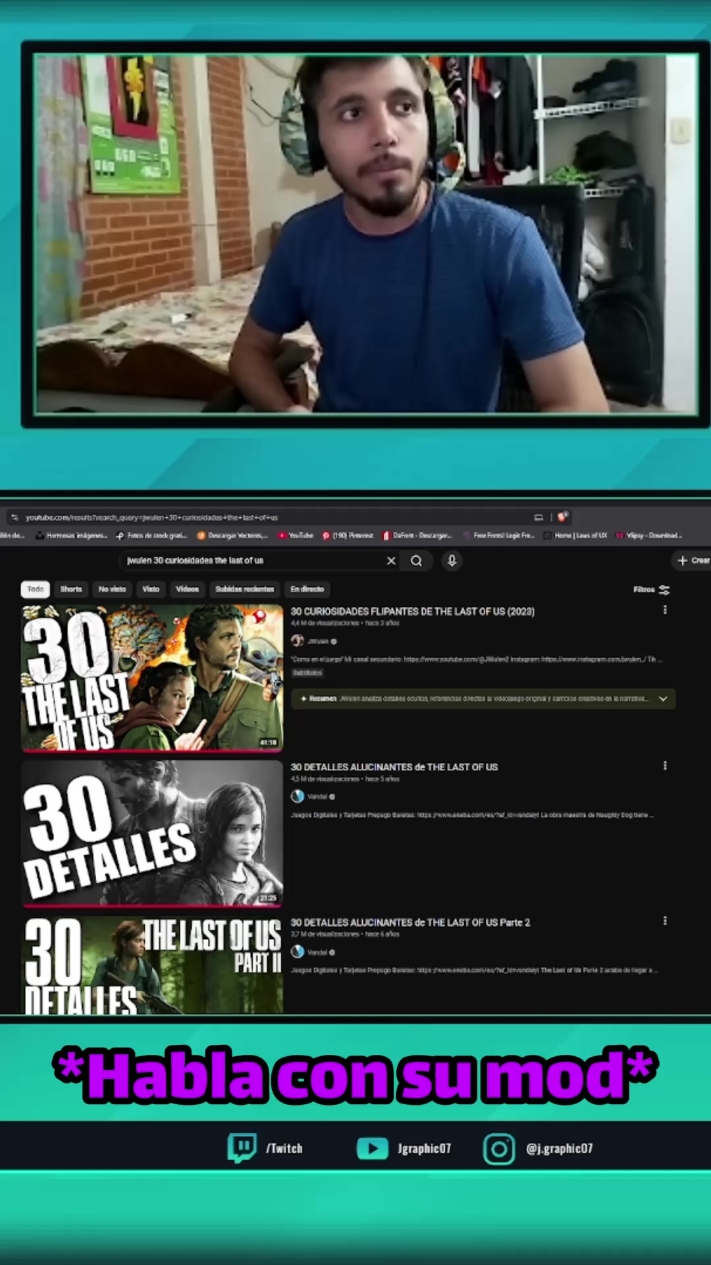This screenshot has width=711, height=1265.
Task: Click the magnifying glass search button
Action: (x=416, y=561)
